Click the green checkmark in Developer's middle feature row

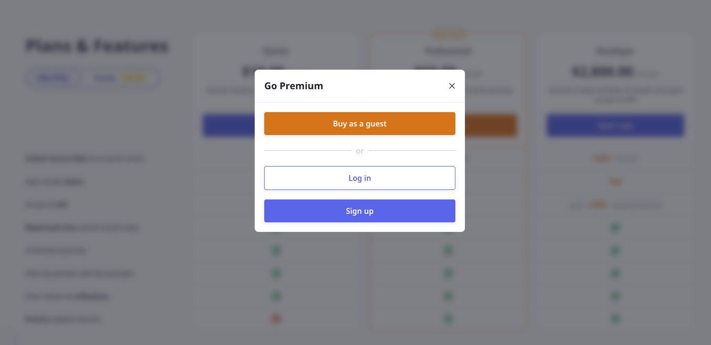(615, 273)
